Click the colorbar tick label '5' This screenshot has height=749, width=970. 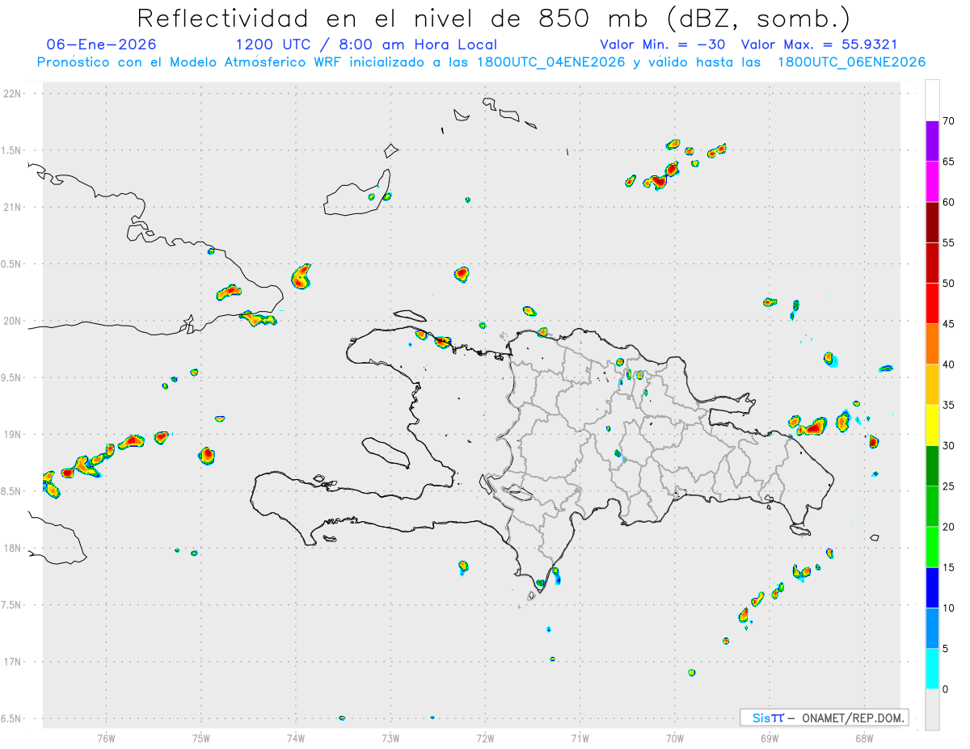click(x=945, y=649)
